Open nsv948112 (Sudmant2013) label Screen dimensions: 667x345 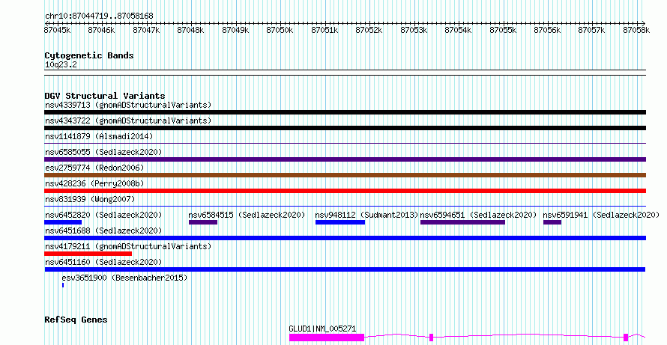[x=366, y=215]
